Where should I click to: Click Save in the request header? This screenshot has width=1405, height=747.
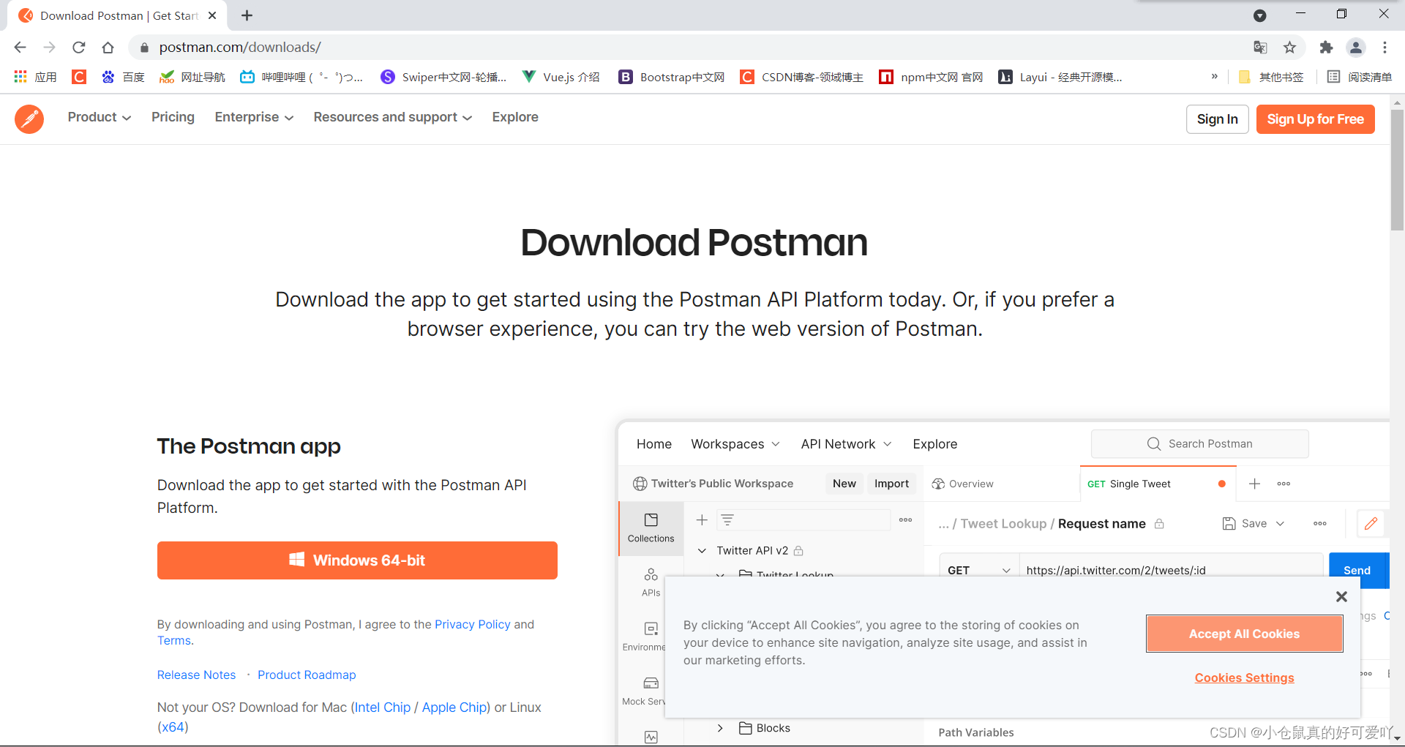click(x=1245, y=523)
